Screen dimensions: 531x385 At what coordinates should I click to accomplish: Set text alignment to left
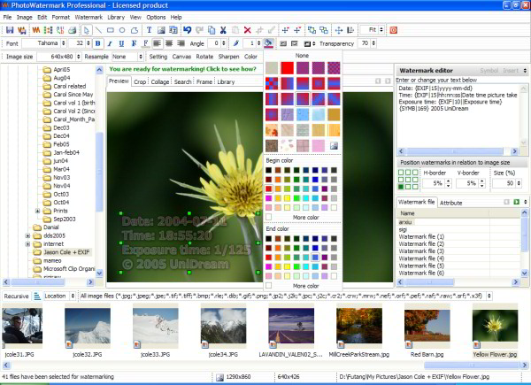[x=157, y=43]
